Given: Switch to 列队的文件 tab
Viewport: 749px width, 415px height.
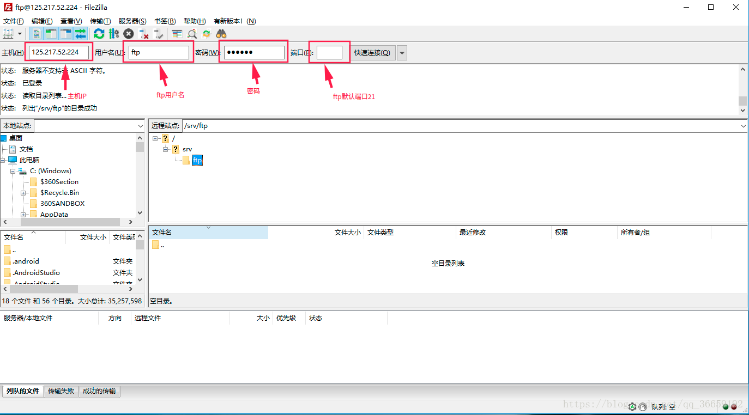Looking at the screenshot, I should 23,391.
